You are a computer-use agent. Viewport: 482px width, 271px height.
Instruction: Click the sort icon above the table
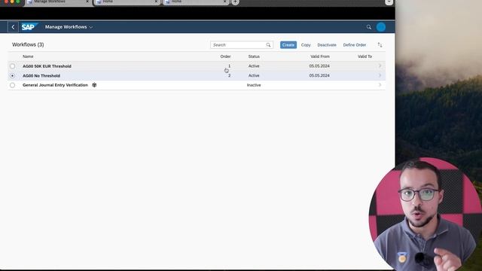pos(380,45)
